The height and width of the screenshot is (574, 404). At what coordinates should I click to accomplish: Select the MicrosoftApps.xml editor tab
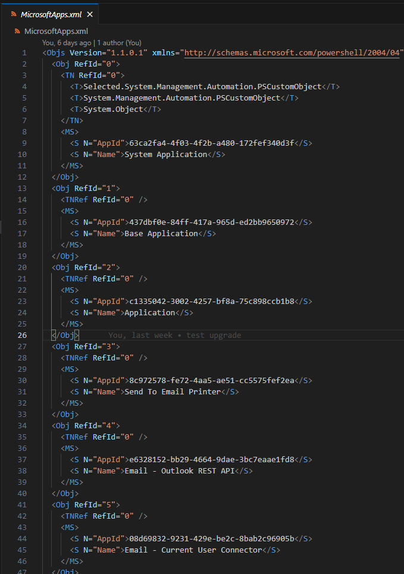pyautogui.click(x=50, y=14)
